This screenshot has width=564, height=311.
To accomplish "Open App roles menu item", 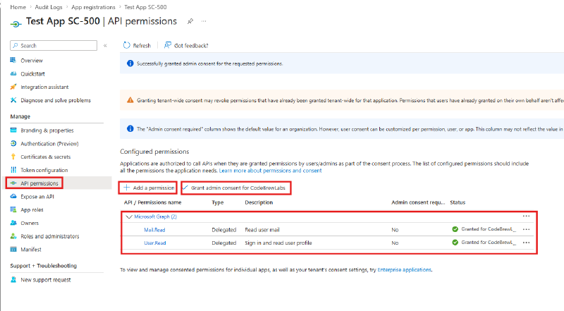I will 32,210.
